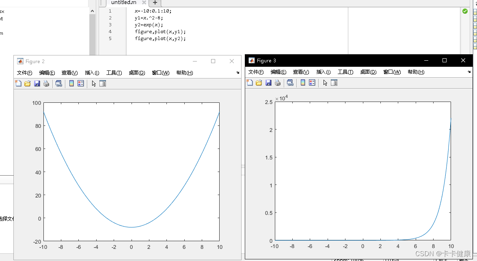Insert colorbar icon in Figure 3 toolbar
477x261 pixels.
[303, 83]
